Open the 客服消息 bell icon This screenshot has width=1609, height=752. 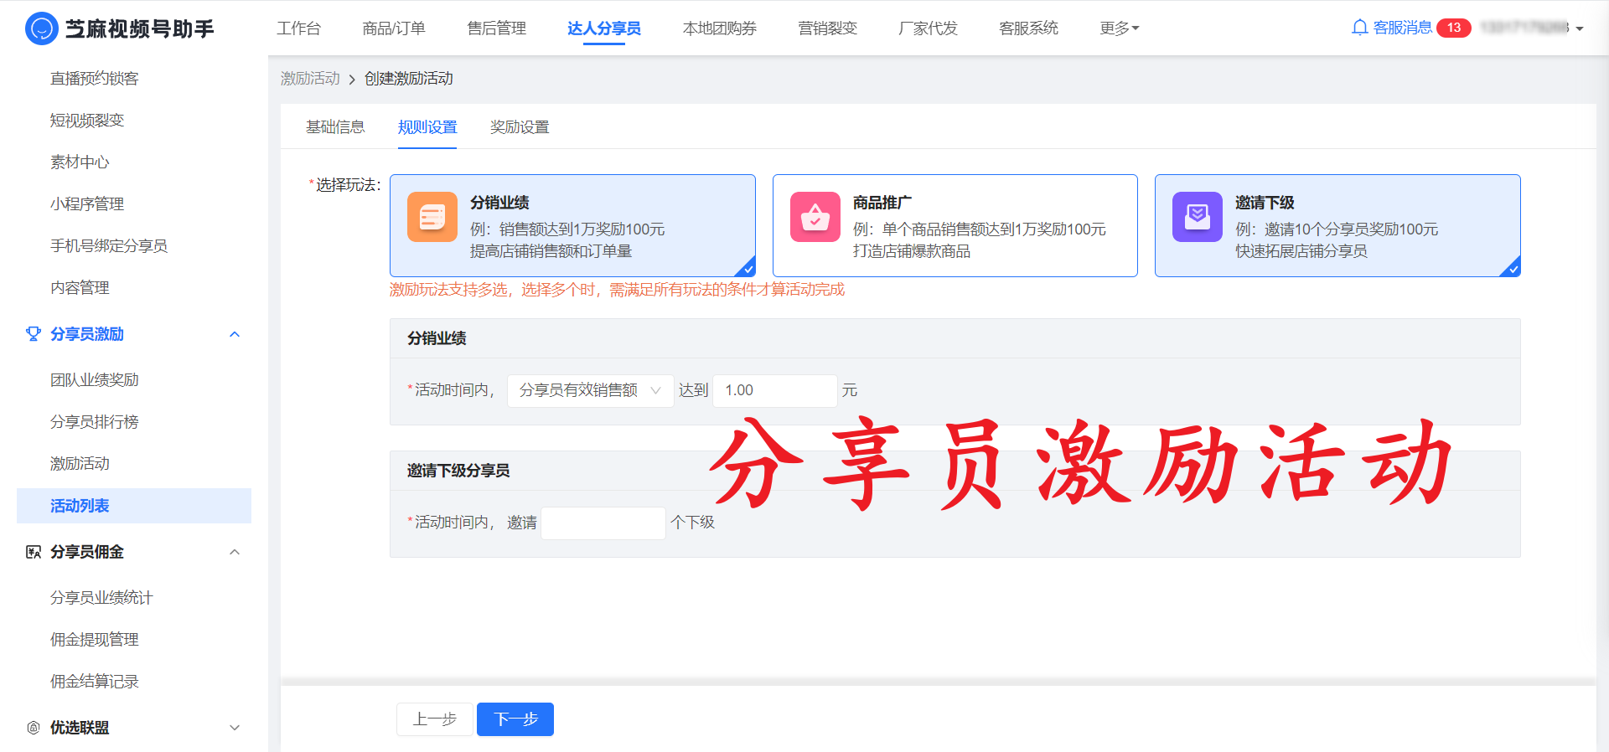tap(1359, 28)
